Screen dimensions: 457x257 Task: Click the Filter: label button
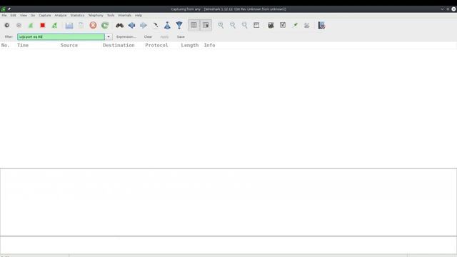[9, 36]
